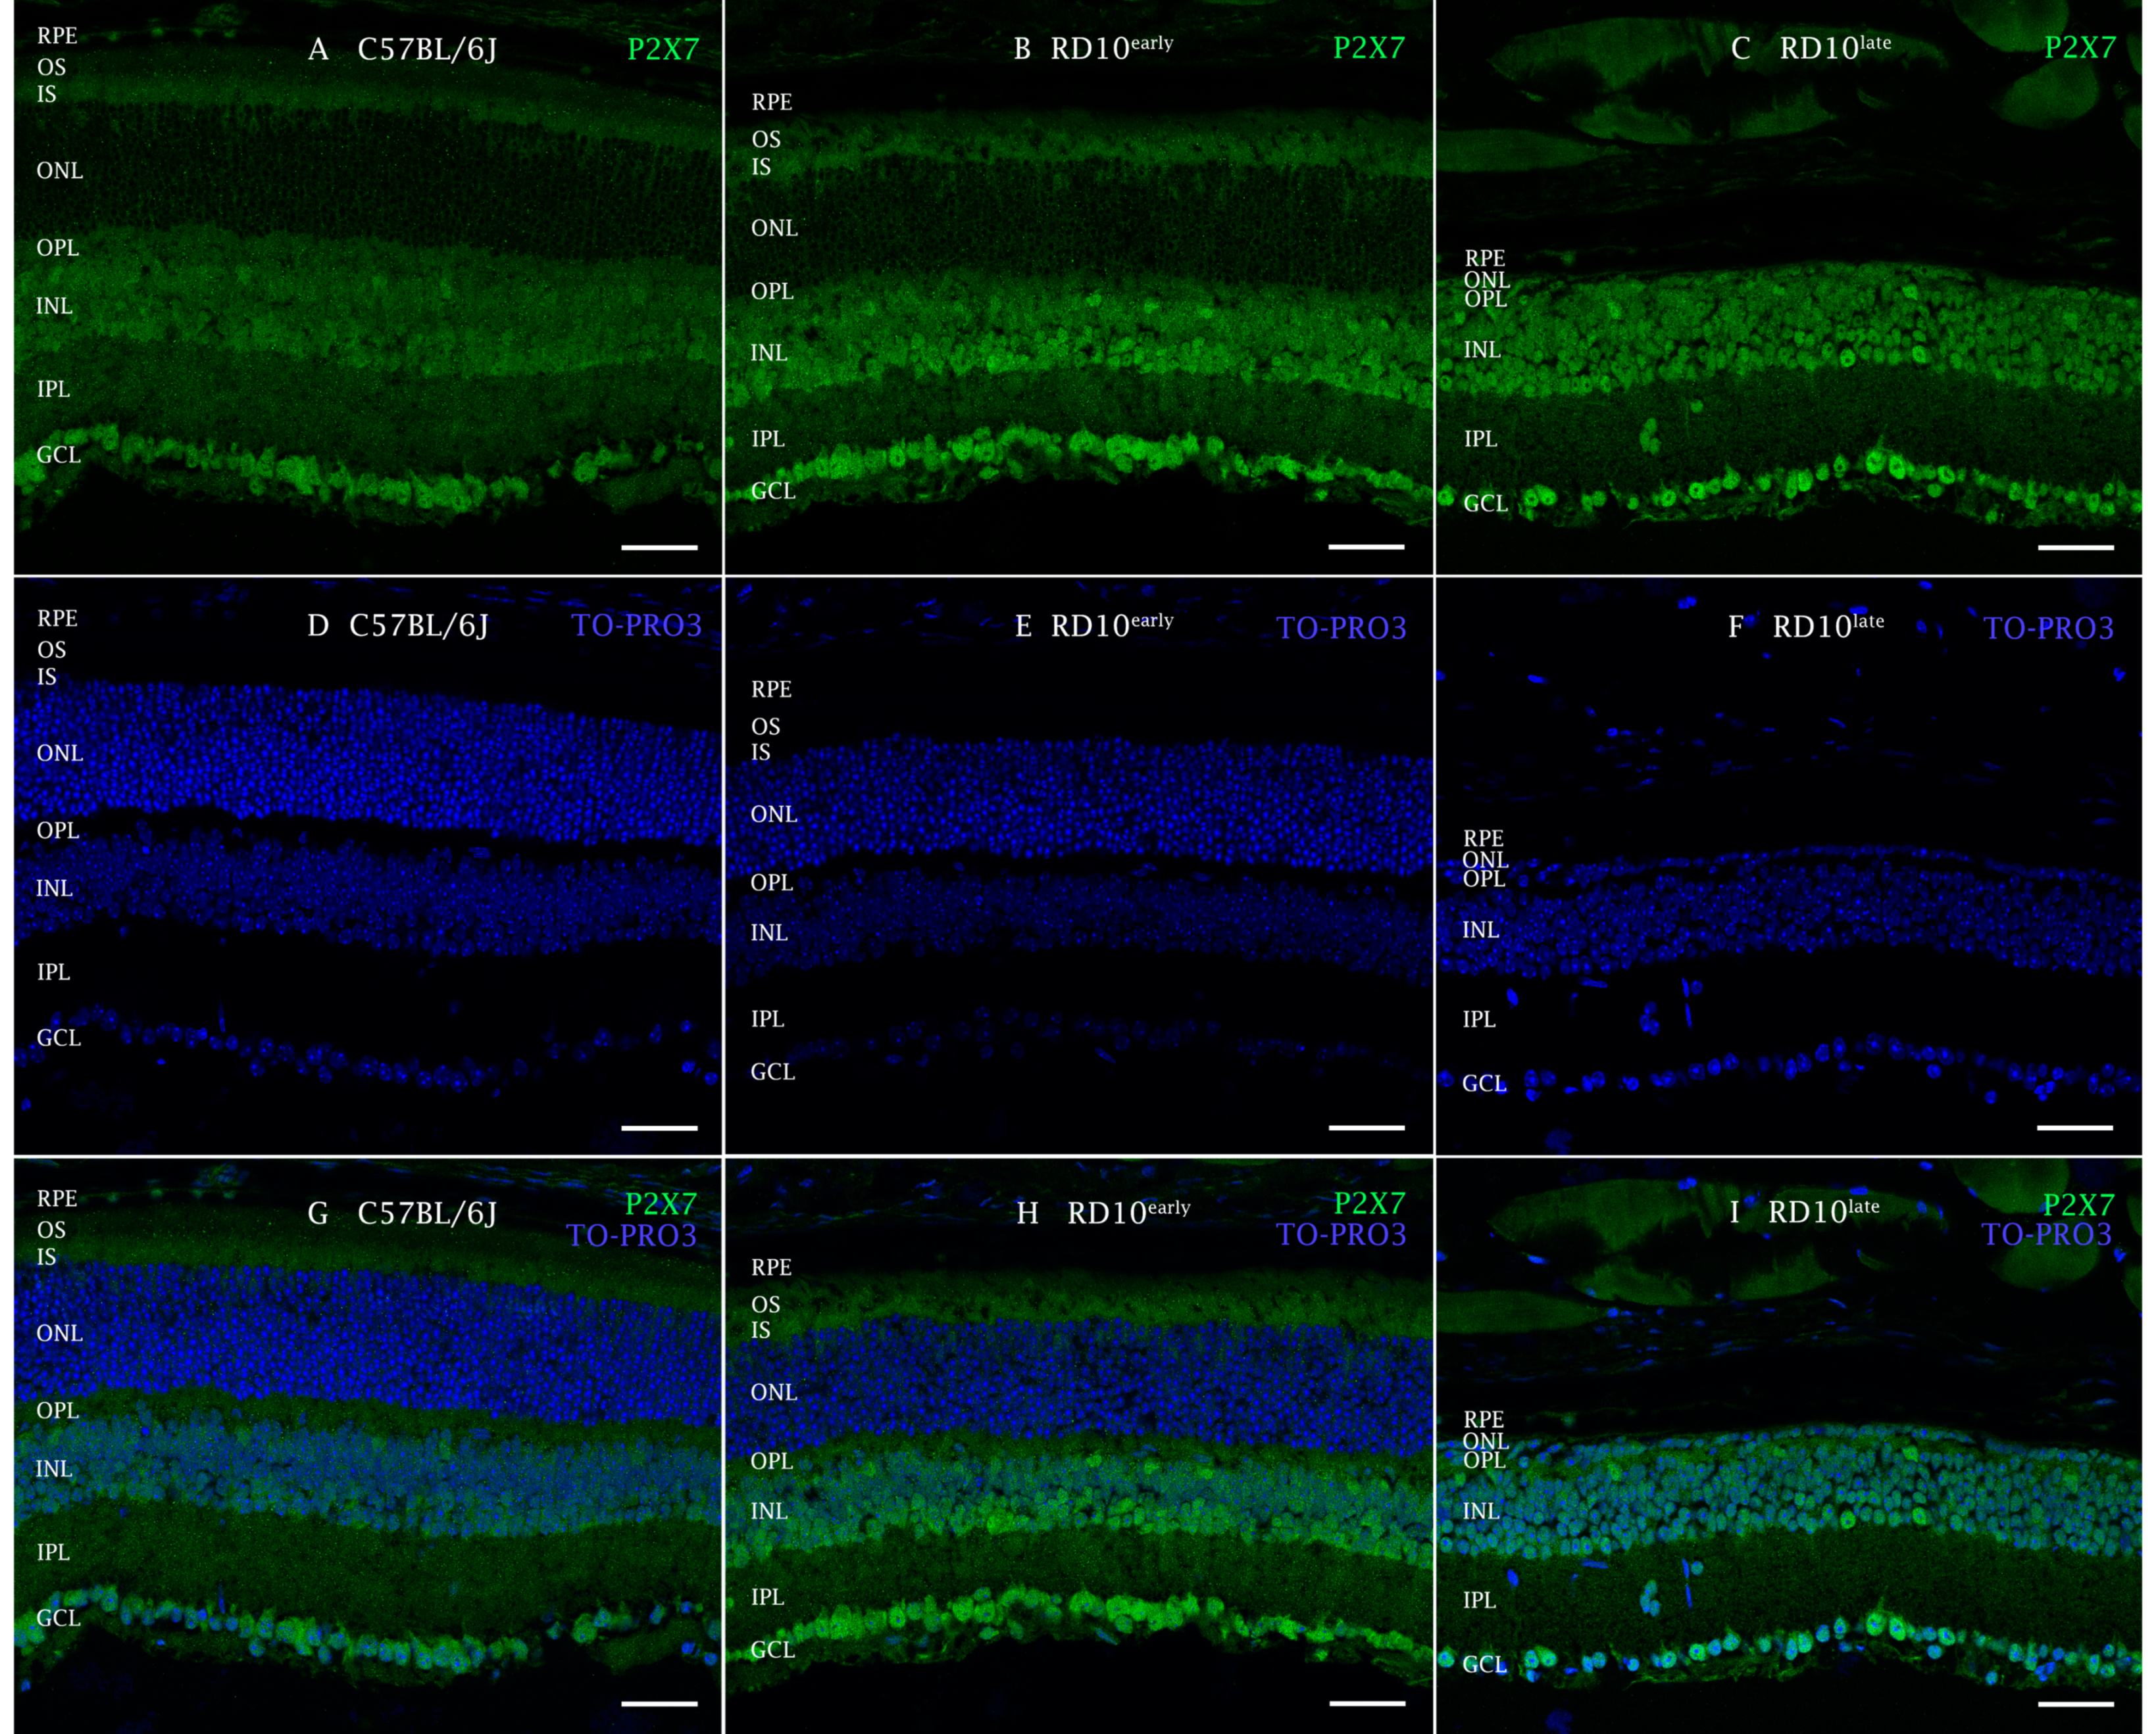Image resolution: width=2156 pixels, height=1734 pixels.
Task: Click the OPL label in panel G
Action: [x=57, y=1410]
